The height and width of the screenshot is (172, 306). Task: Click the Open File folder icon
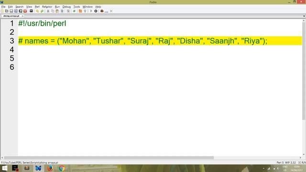[x=7, y=11]
